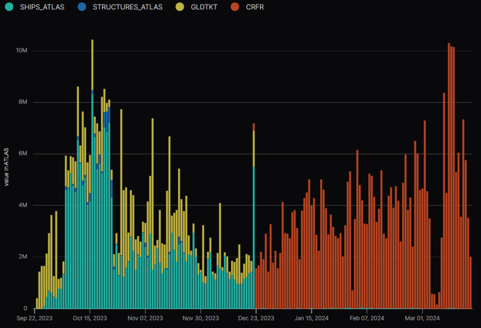
Task: Click the Mar 01, 2024 date label
Action: point(422,318)
